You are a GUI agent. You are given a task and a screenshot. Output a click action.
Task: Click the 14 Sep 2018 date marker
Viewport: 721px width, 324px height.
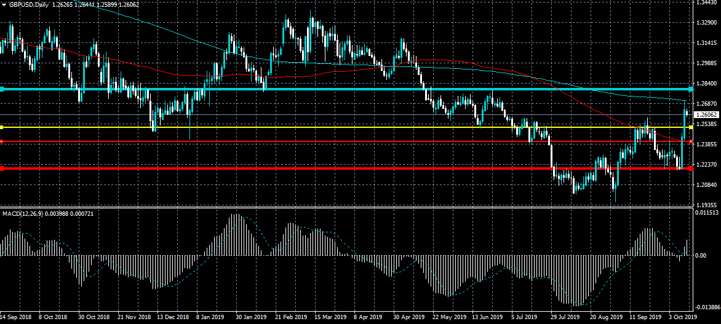pos(15,317)
